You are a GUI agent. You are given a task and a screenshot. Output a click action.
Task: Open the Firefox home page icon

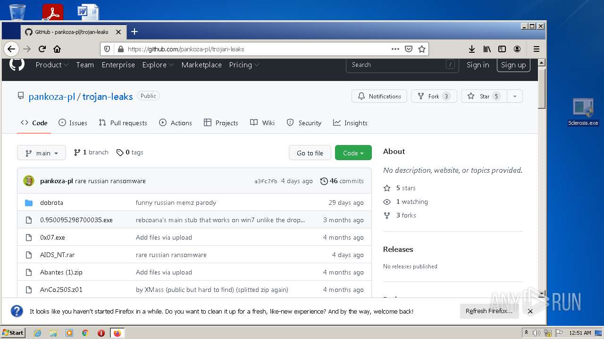[57, 49]
